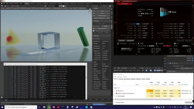Click the render progress bar in Blender's status bar
Image resolution: width=194 pixels, height=109 pixels.
coord(99,104)
